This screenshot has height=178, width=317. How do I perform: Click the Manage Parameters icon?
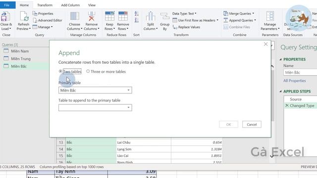click(x=270, y=16)
